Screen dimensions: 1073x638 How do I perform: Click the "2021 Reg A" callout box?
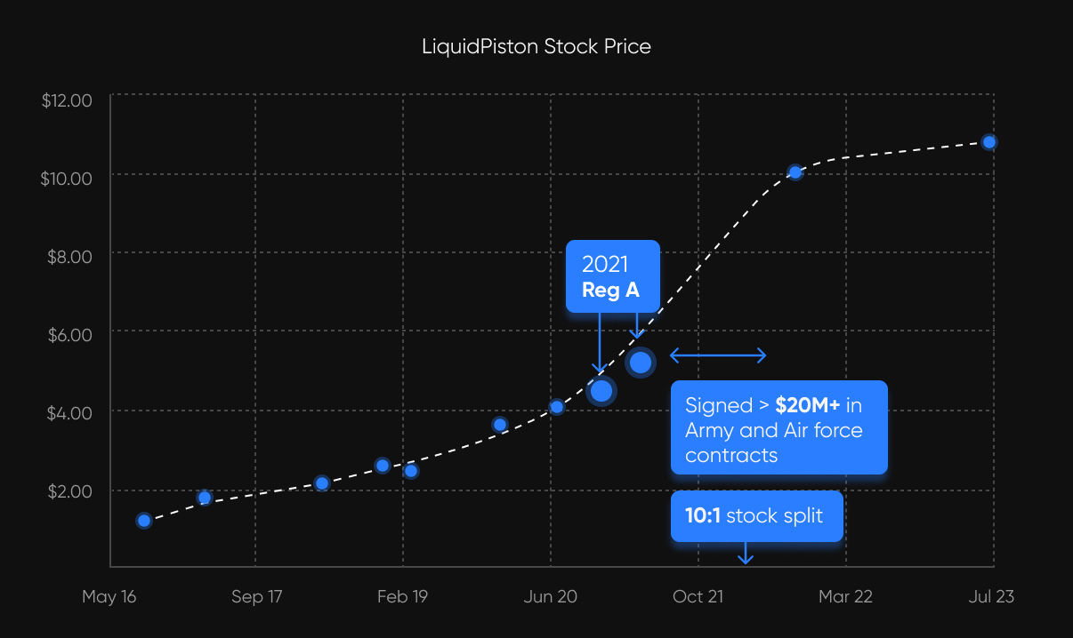click(x=612, y=276)
